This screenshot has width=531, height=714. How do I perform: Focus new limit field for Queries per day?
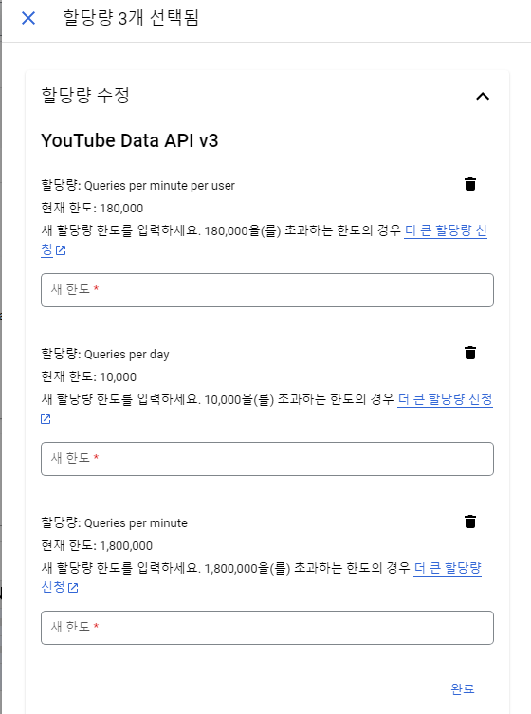pos(267,459)
